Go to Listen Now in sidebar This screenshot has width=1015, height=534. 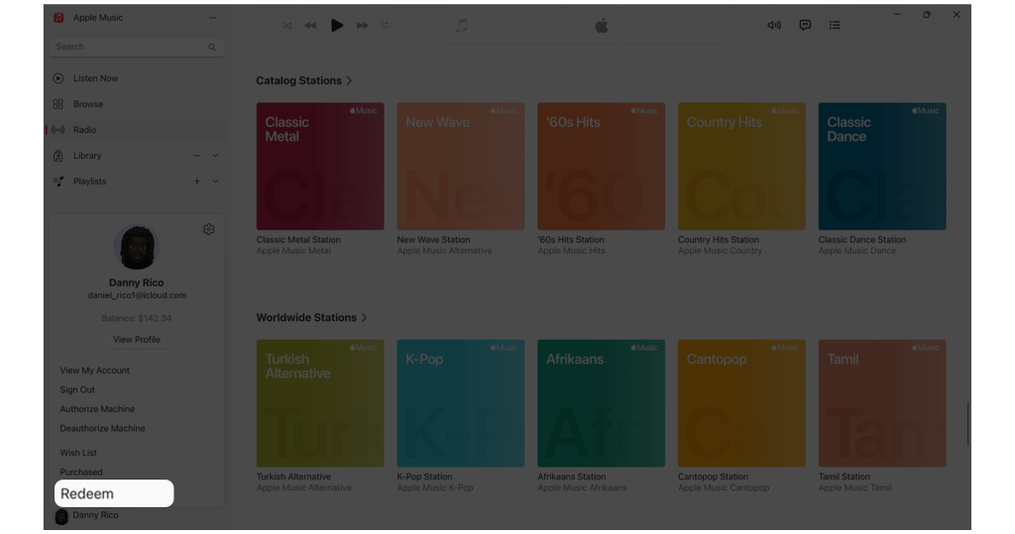[x=95, y=78]
